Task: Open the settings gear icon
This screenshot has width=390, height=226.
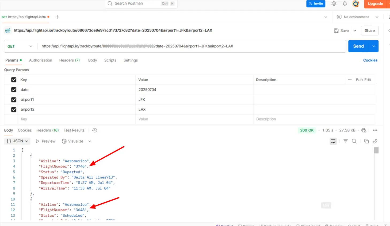Action: (334, 4)
